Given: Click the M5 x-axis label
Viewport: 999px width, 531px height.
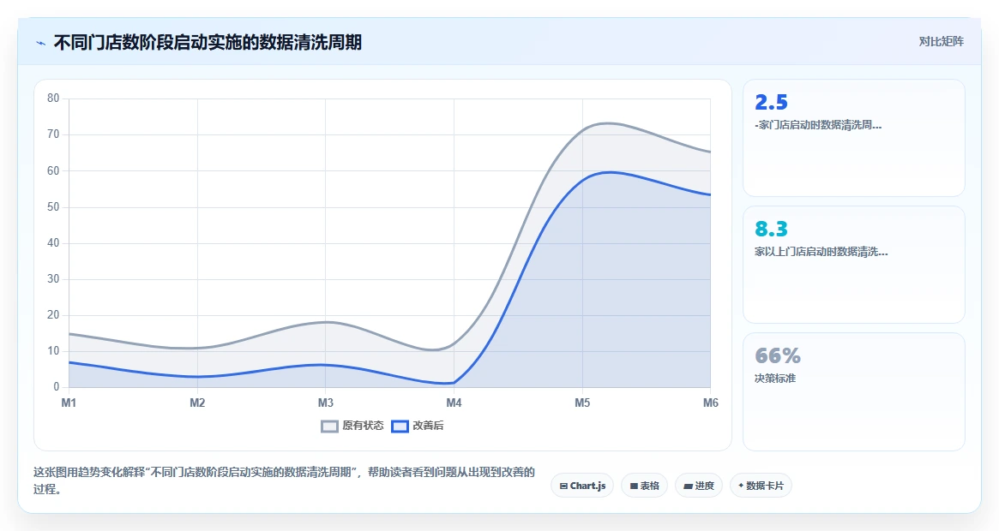Looking at the screenshot, I should 582,403.
